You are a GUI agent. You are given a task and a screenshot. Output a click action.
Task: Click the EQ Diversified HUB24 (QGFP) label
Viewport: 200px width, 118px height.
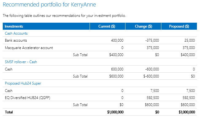tap(28, 98)
